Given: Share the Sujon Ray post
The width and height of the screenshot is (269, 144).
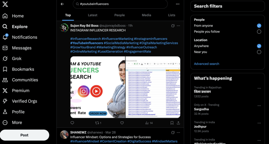Looking at the screenshot, I should click(178, 123).
